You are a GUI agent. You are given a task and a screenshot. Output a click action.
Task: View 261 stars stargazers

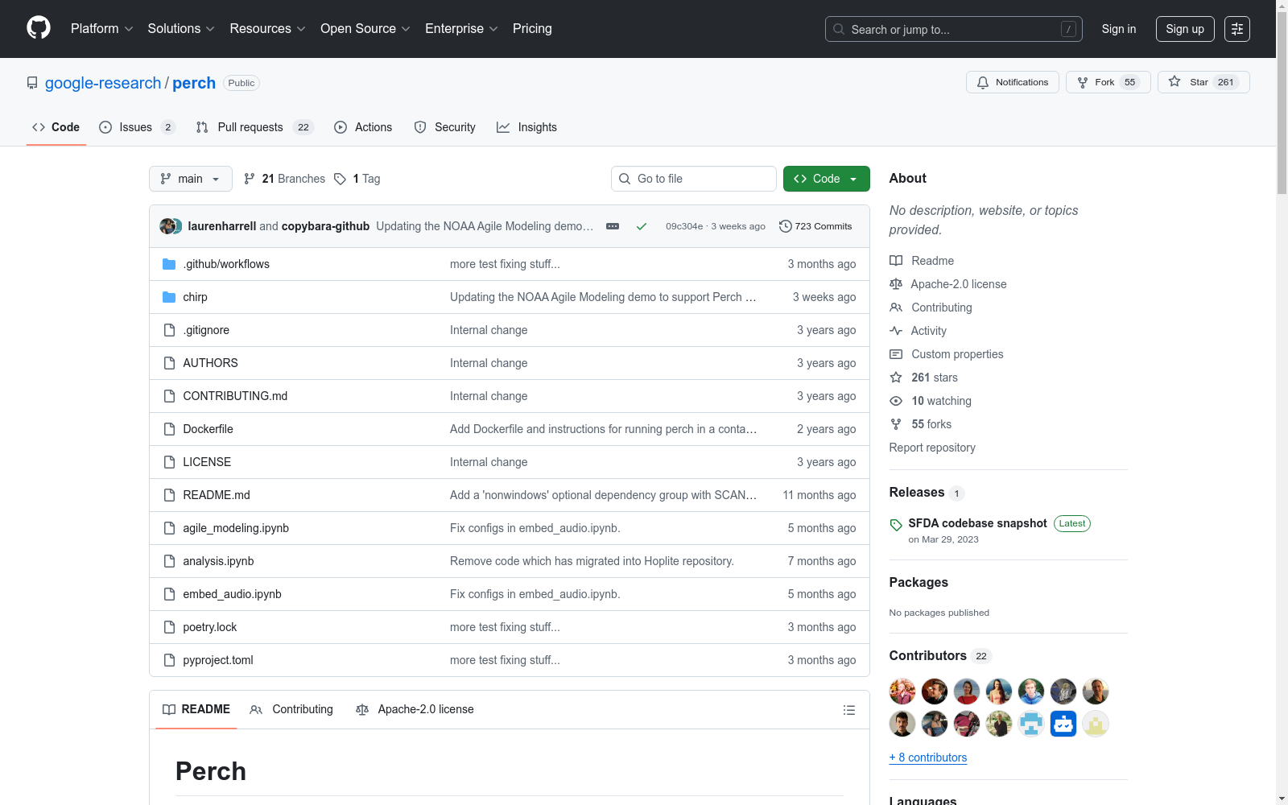click(924, 378)
